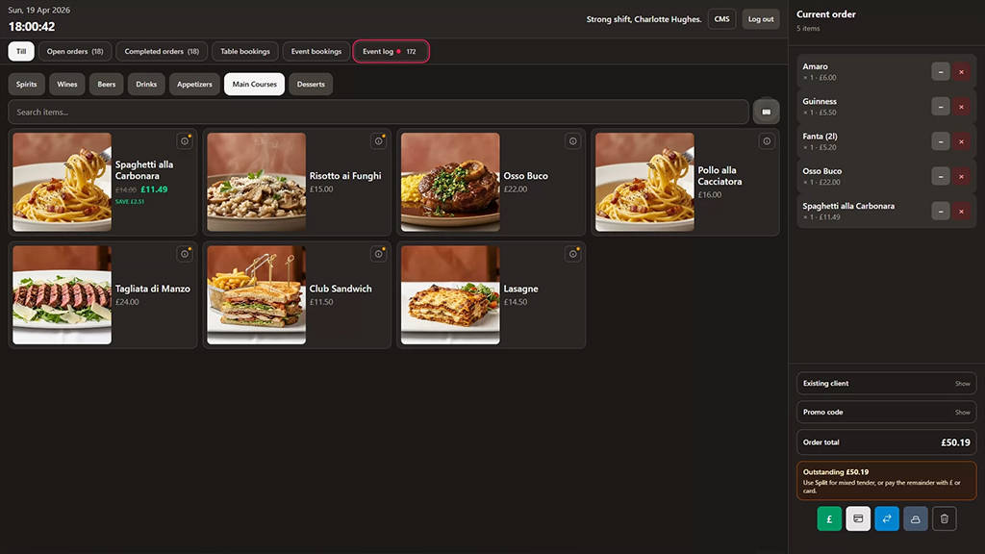Pay with cash using the green £ icon
Screen dimensions: 985x554
(829, 518)
